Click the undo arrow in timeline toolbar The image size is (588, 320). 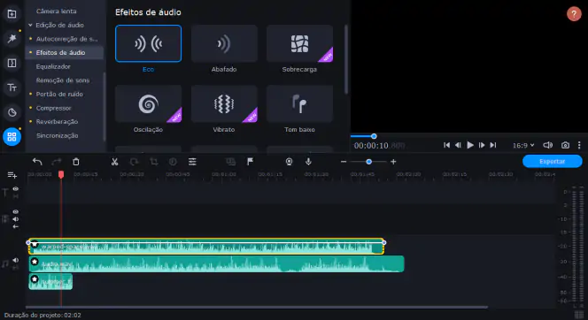pos(37,162)
